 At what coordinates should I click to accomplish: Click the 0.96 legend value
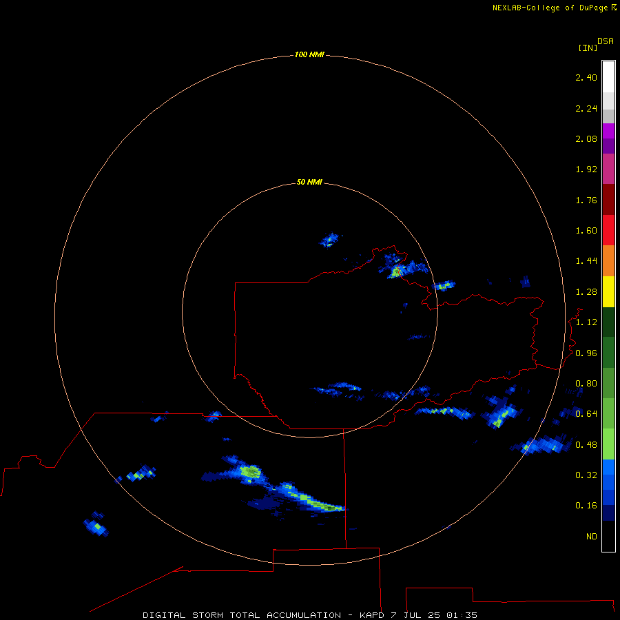point(586,353)
